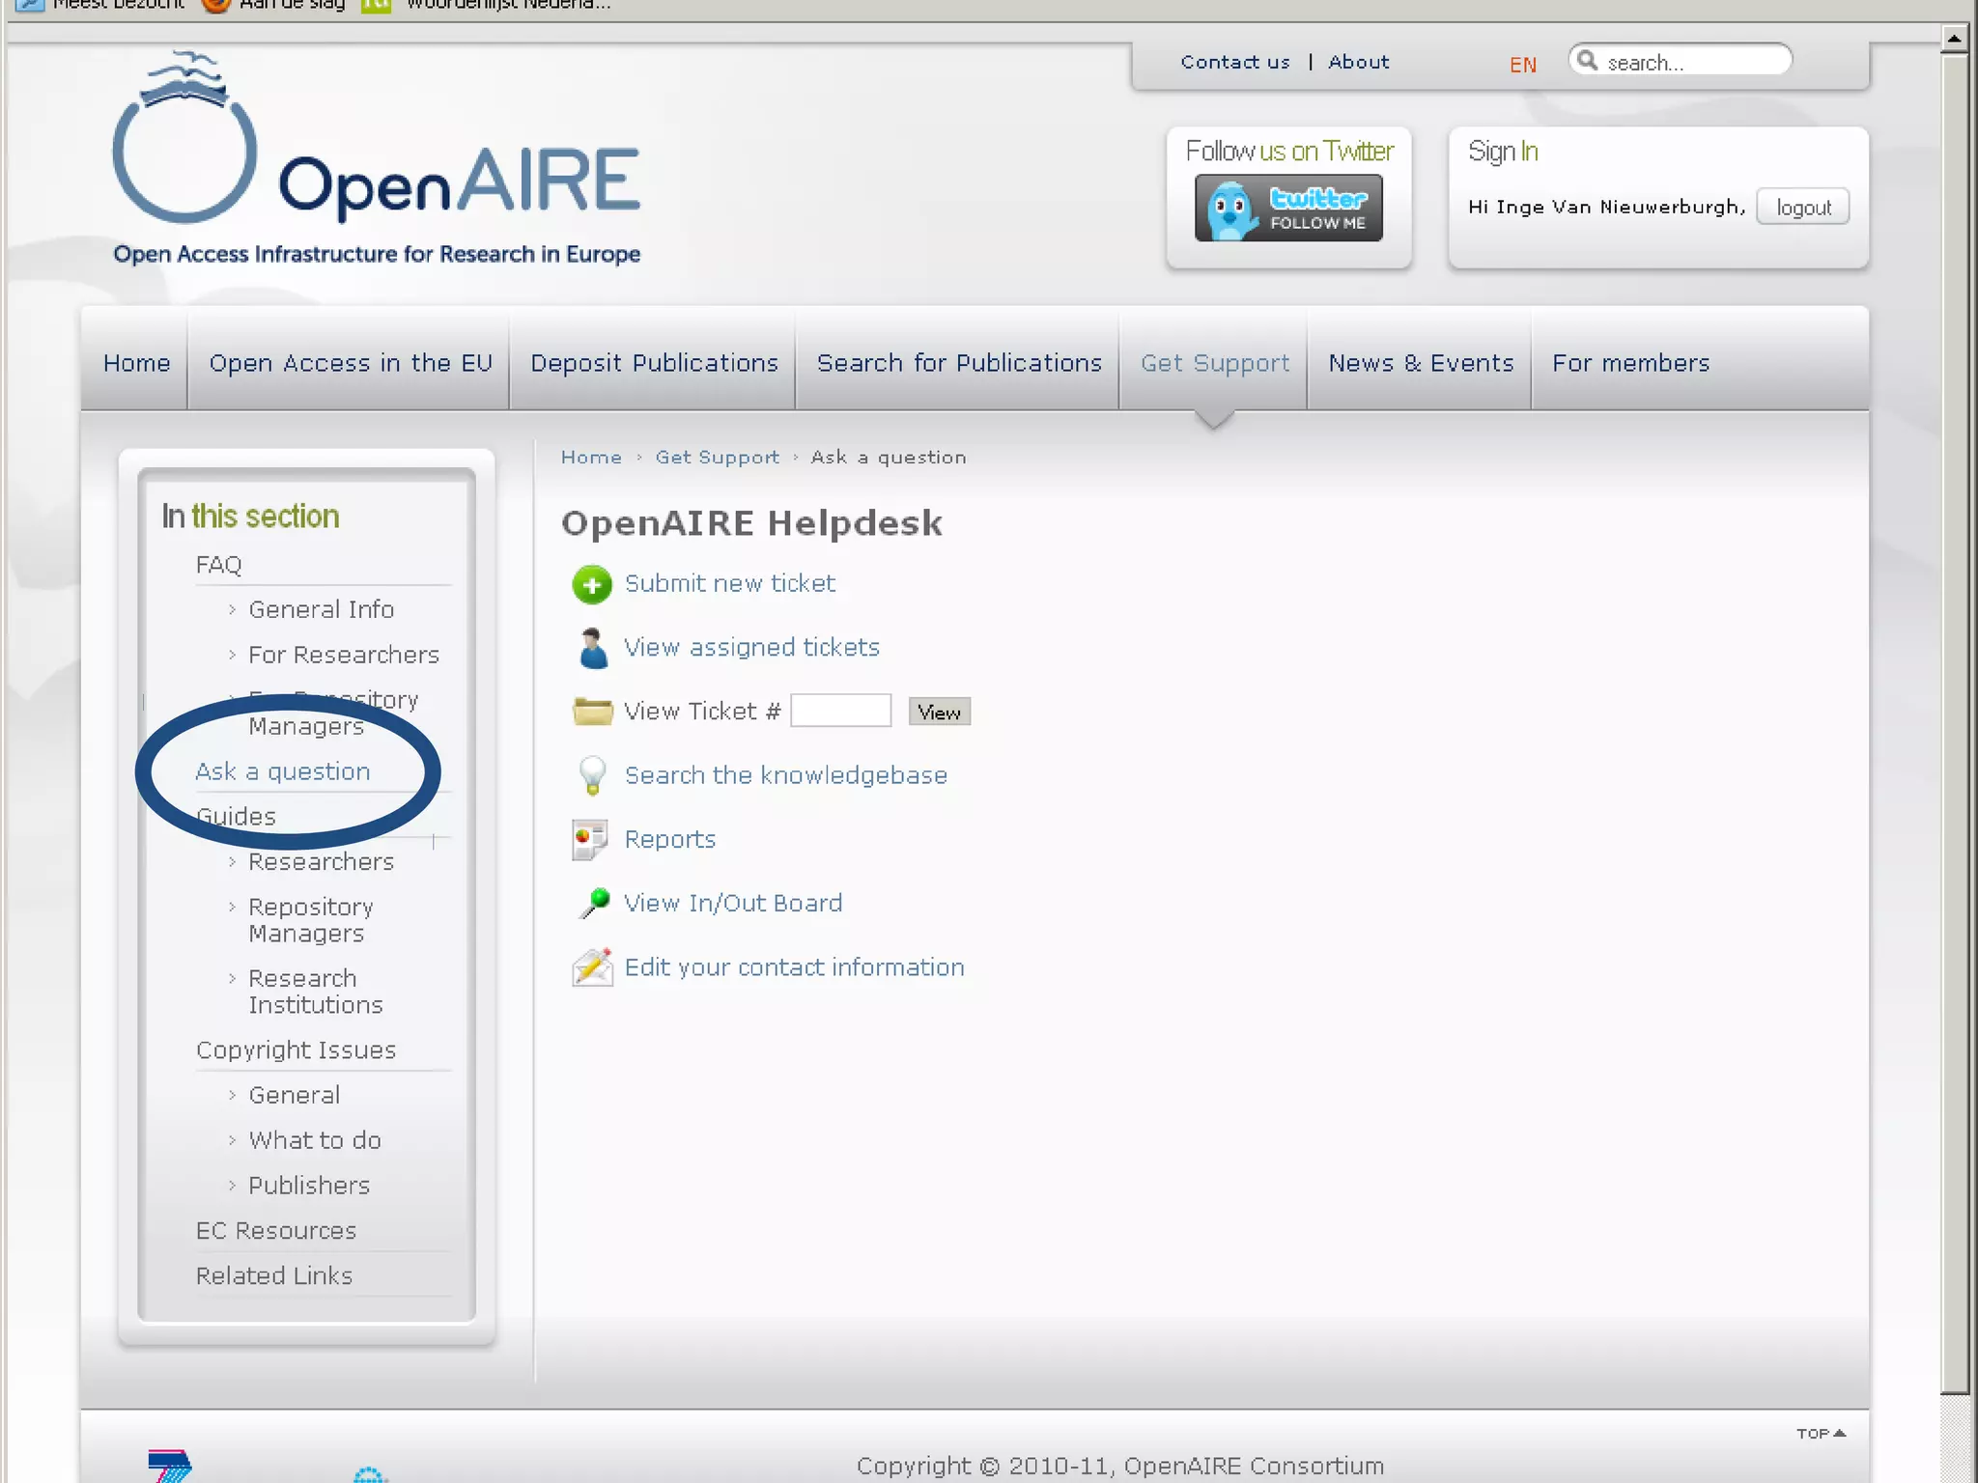Click the green pin In/Out Board icon
Screen dimensions: 1978x1483
pos(594,903)
